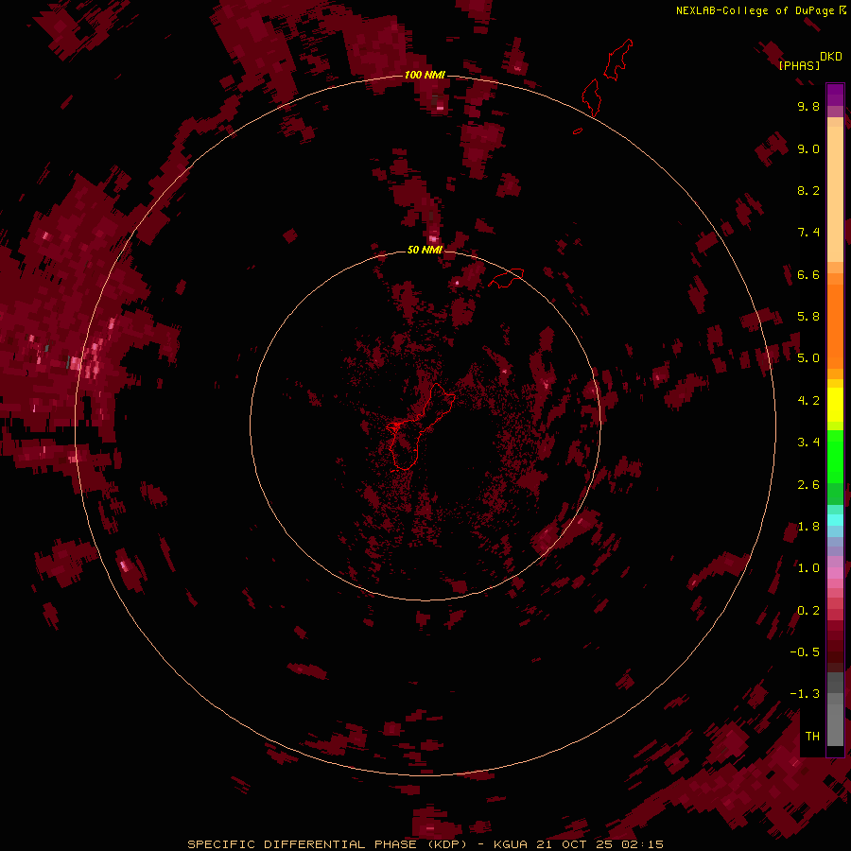Click the purple top segment of color bar
The height and width of the screenshot is (851, 851).
click(x=835, y=95)
